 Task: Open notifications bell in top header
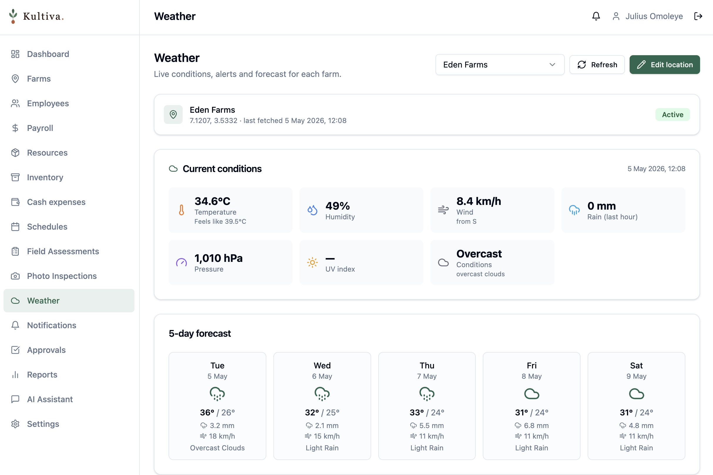click(596, 16)
